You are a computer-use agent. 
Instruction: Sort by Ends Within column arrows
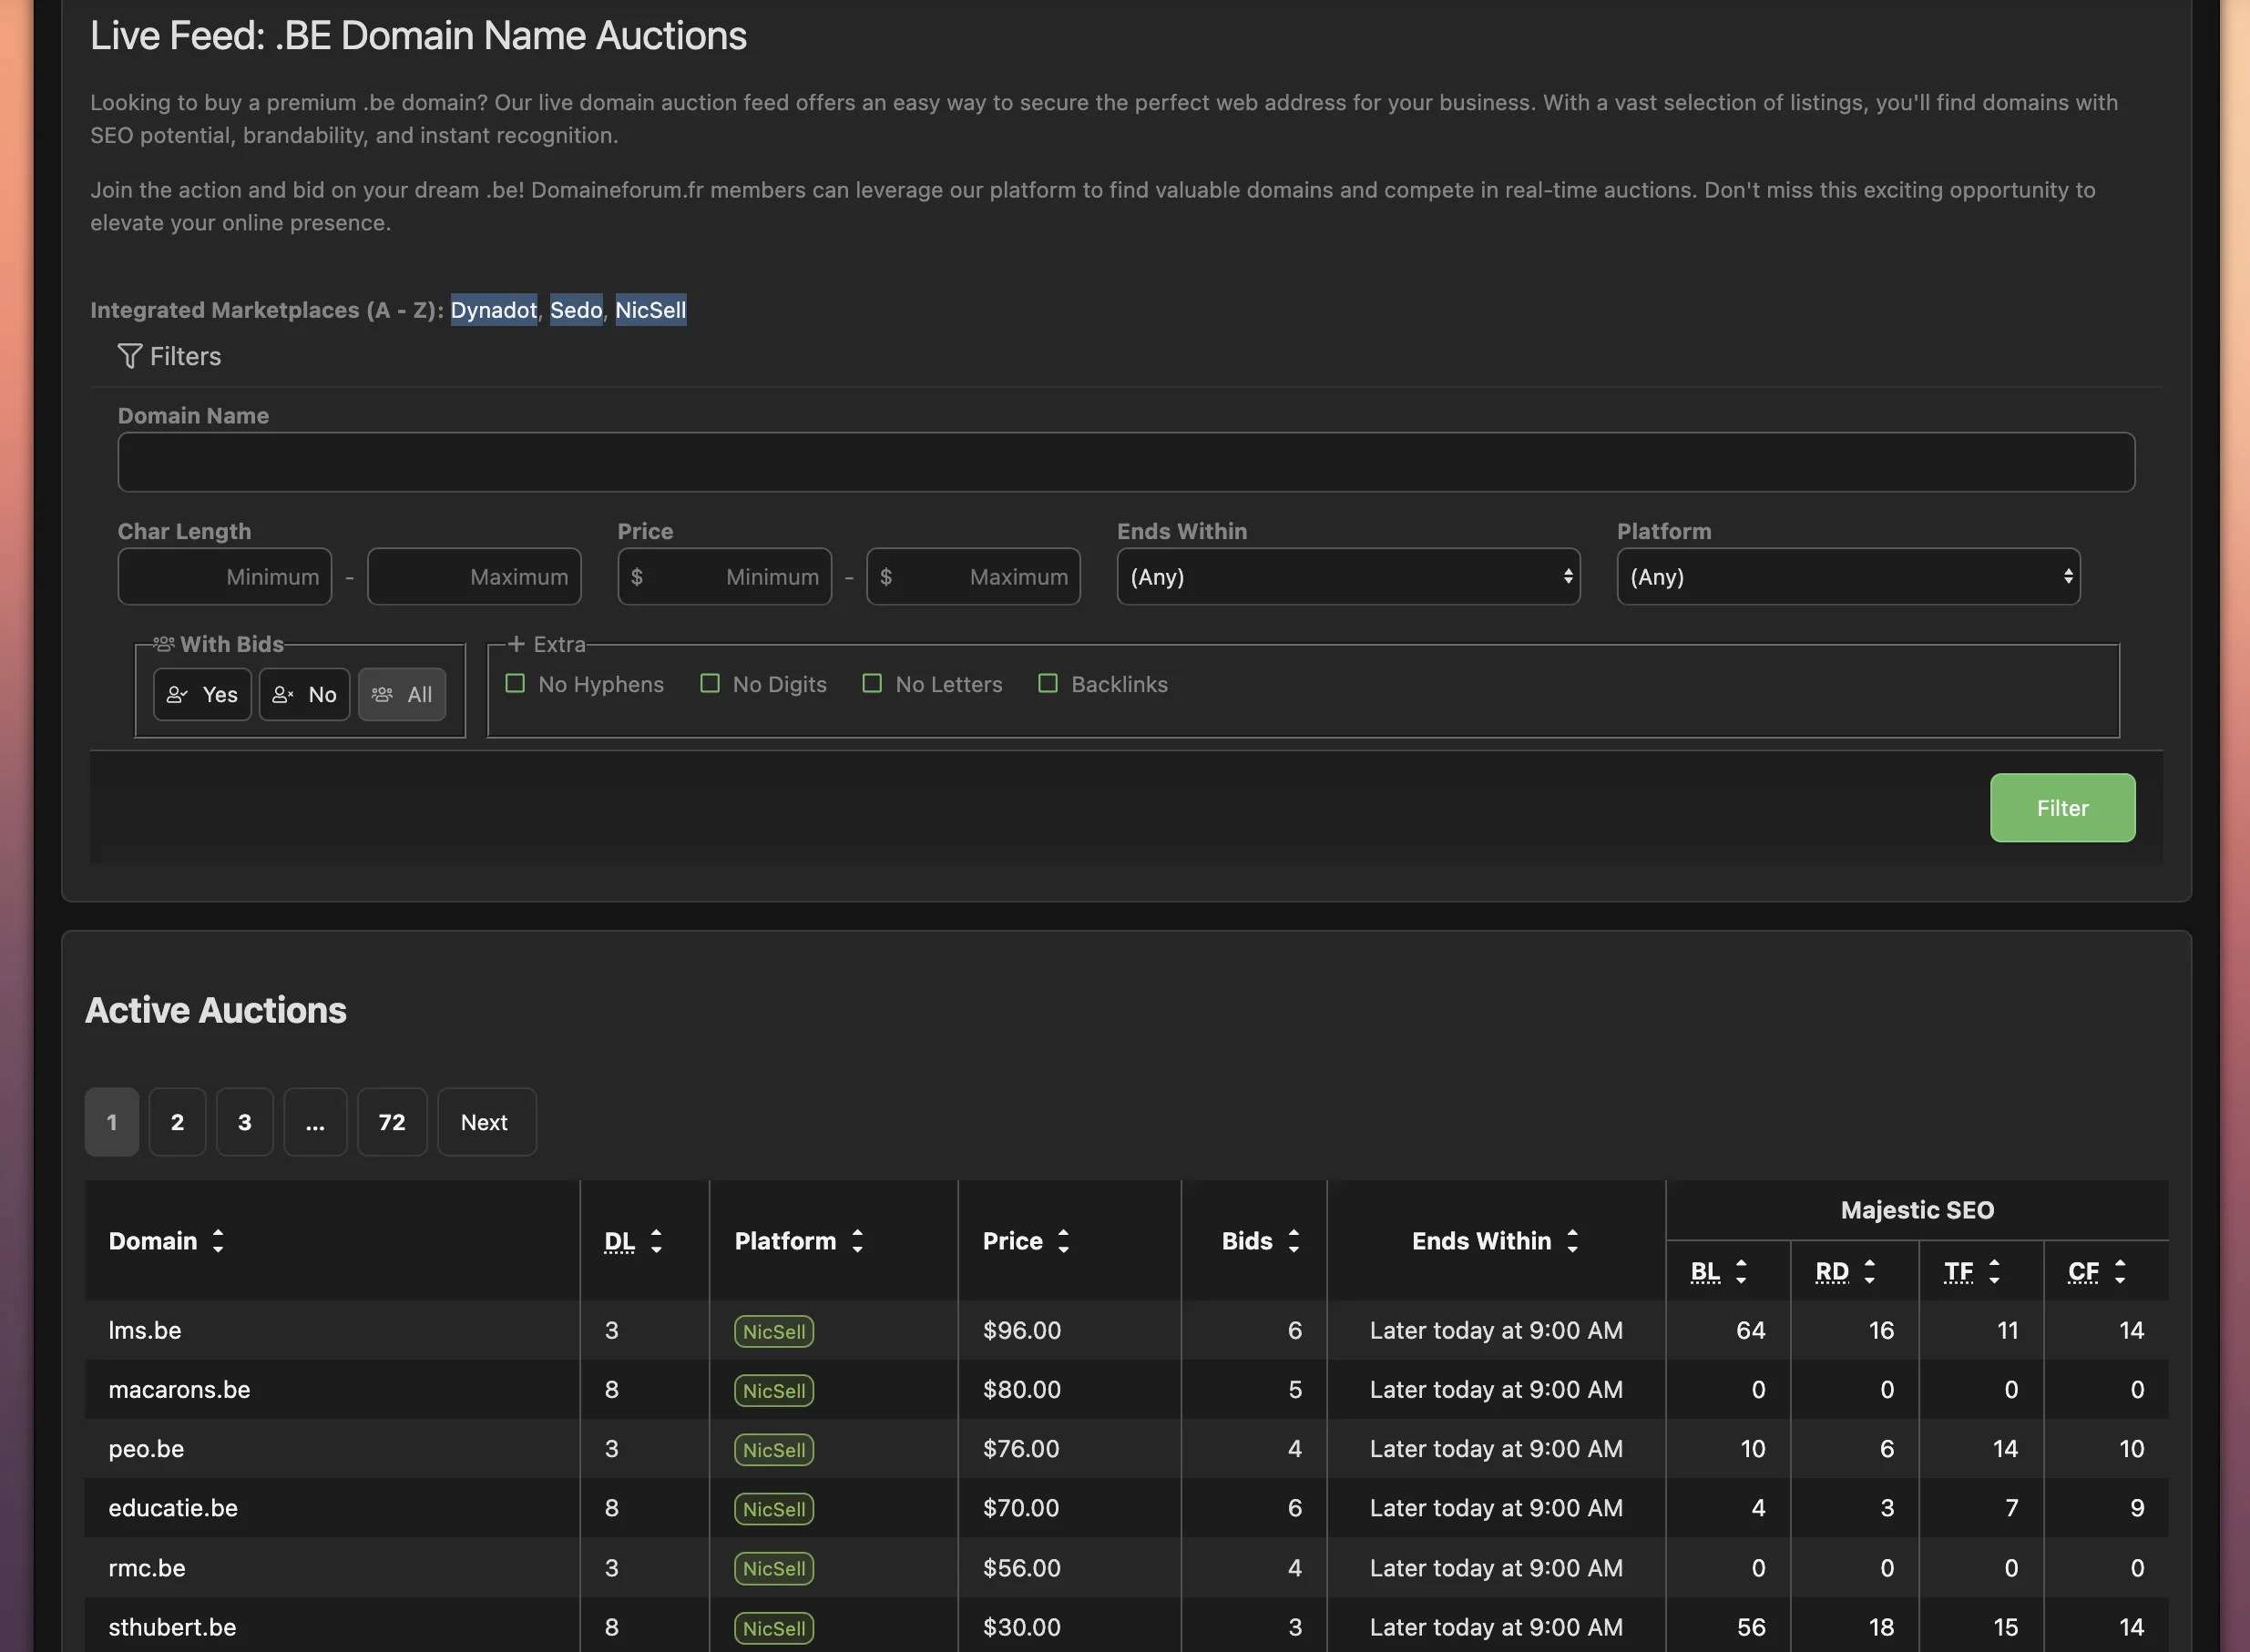1572,1241
